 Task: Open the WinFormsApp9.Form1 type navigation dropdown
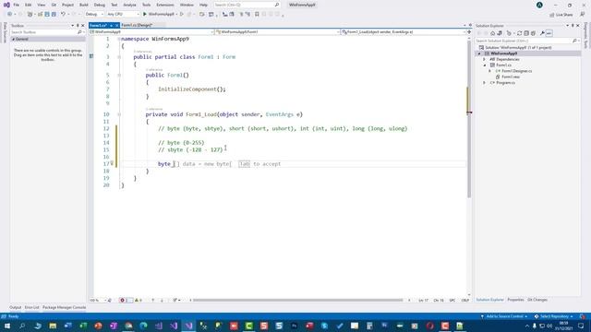277,32
